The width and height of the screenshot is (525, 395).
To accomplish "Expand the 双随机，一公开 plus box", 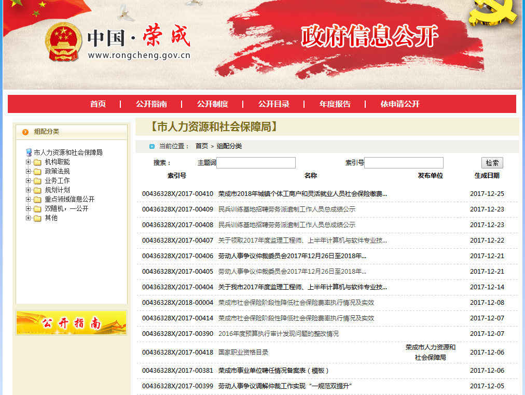I will point(29,209).
